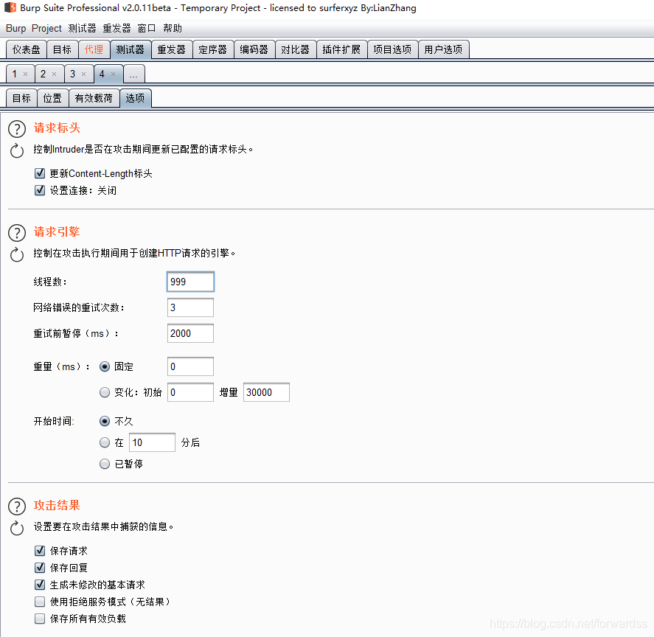Open help for 攻击结果 section

click(x=17, y=506)
